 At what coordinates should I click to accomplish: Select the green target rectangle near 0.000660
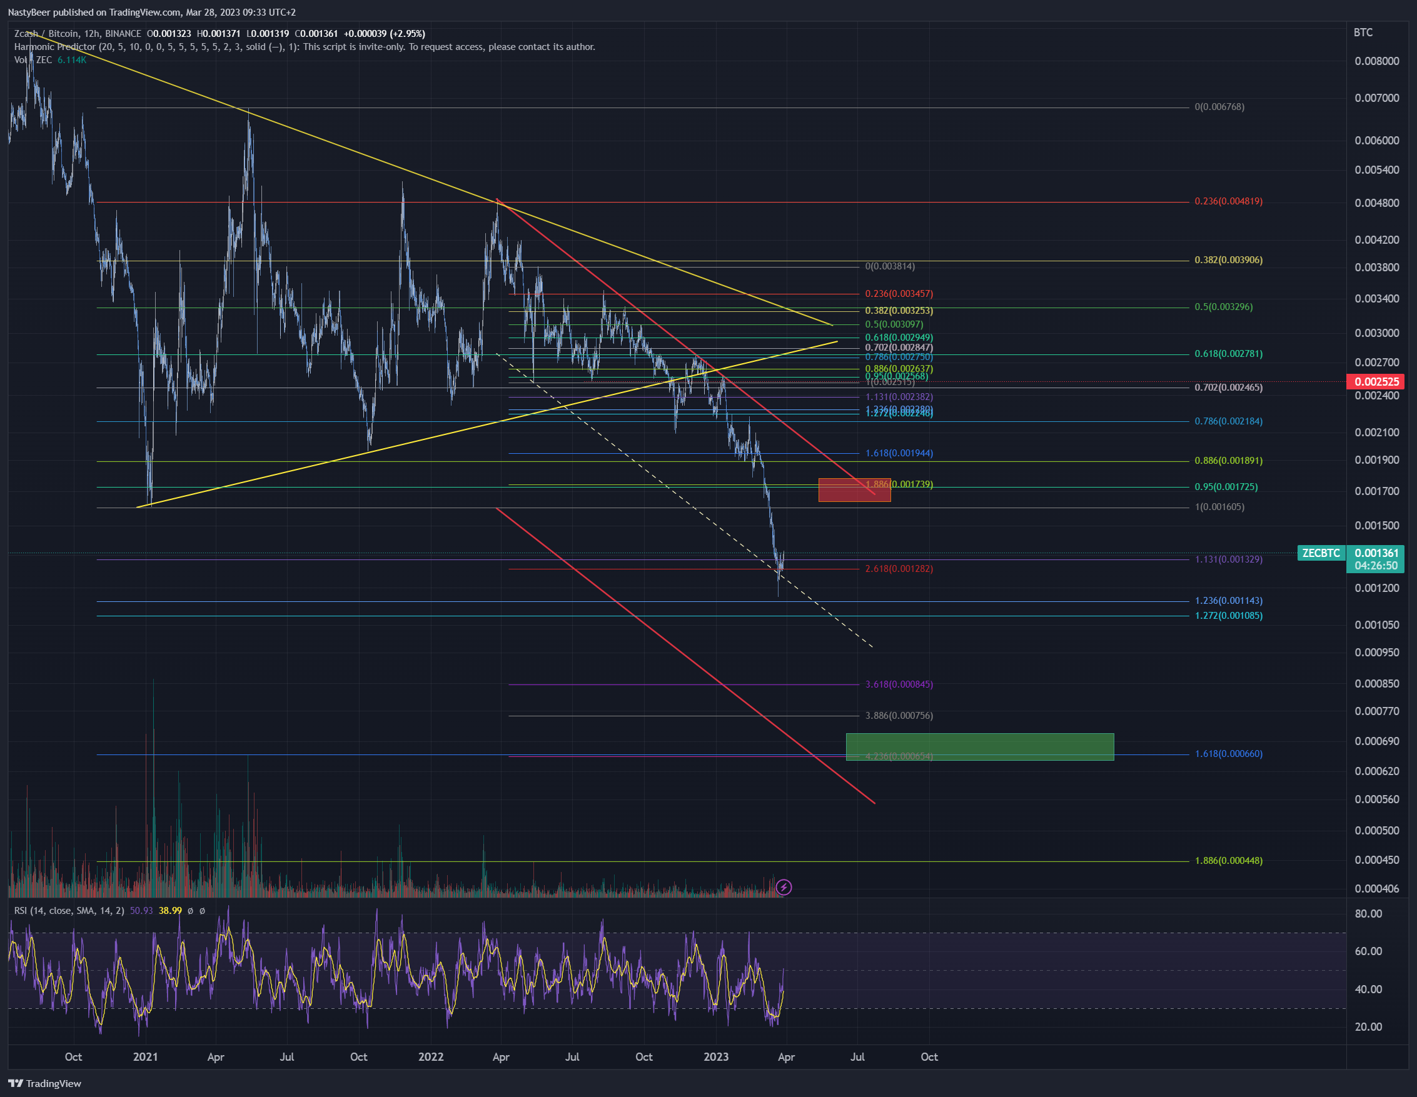[x=980, y=747]
